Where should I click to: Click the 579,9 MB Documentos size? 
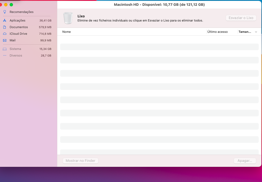tap(45, 27)
